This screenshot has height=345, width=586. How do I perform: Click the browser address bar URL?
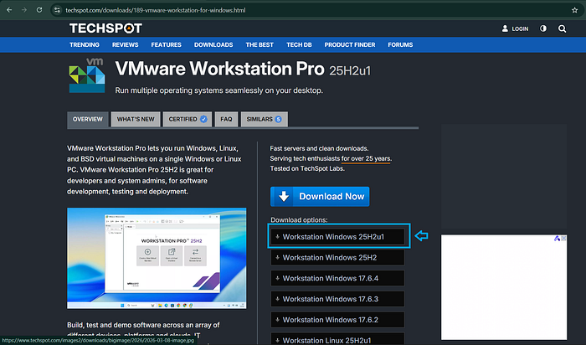point(156,10)
